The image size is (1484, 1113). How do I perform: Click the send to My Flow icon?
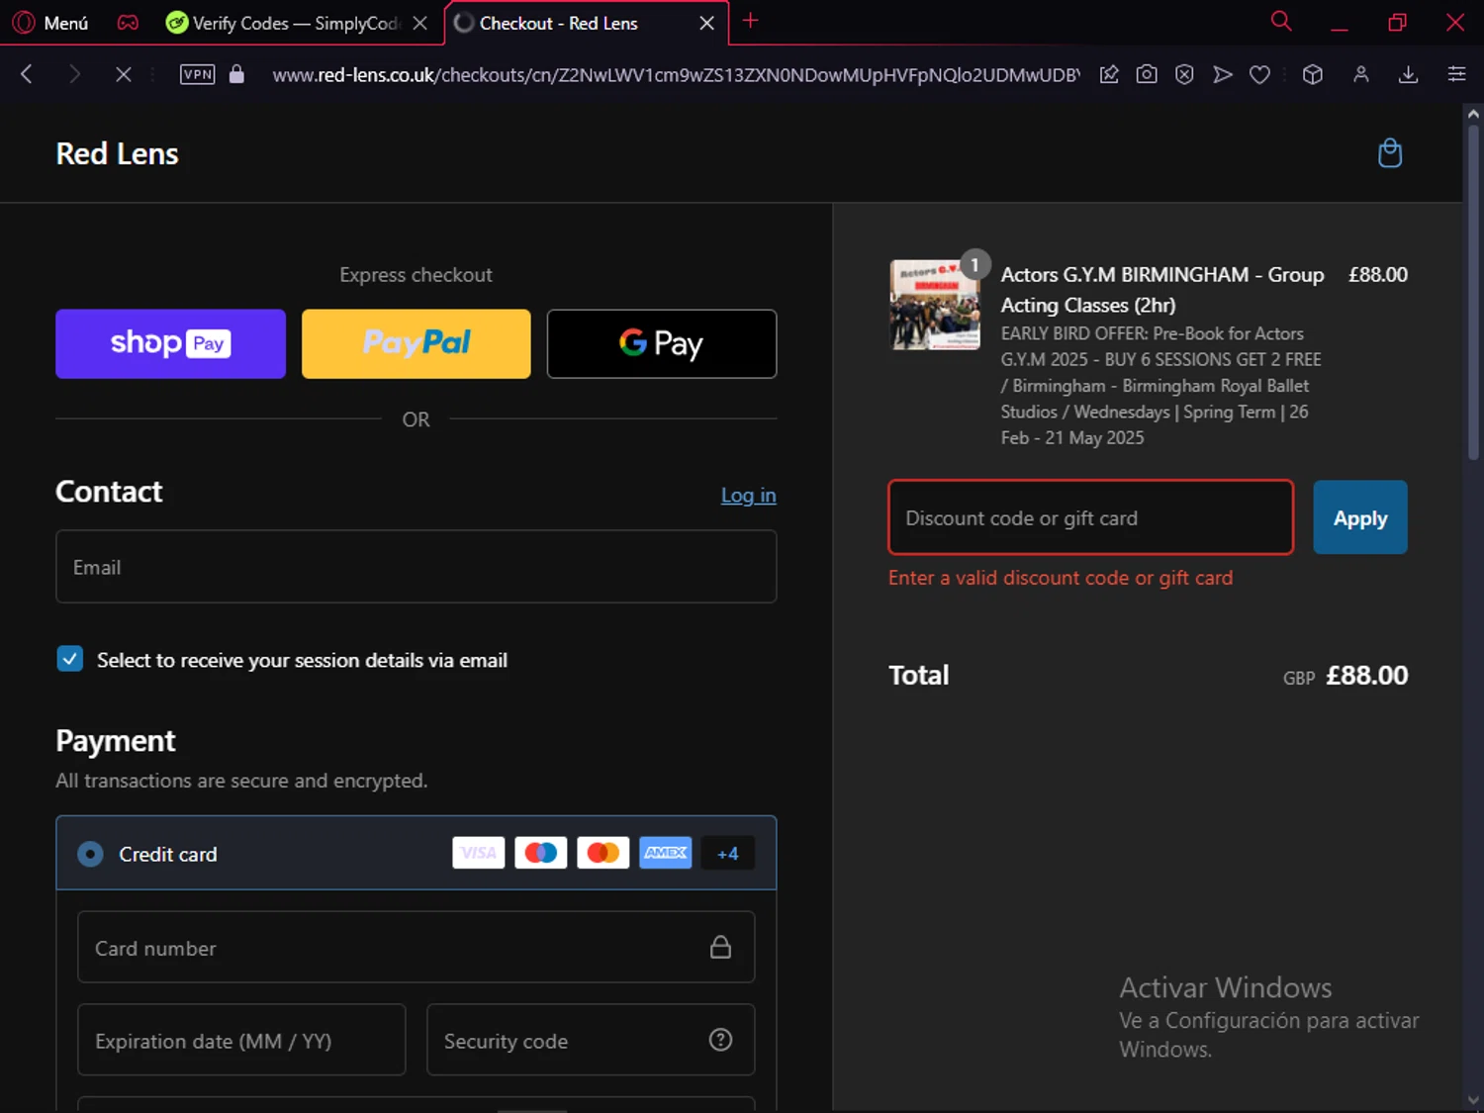(x=1223, y=74)
